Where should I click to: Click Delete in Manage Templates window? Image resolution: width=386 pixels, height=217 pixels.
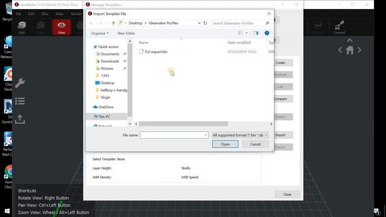point(283,117)
